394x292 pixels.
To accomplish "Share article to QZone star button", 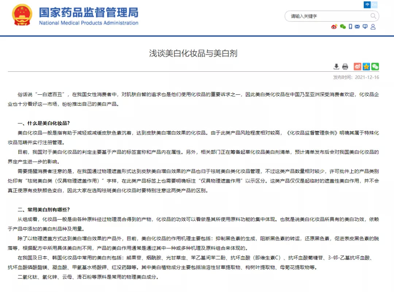I will click(366, 67).
